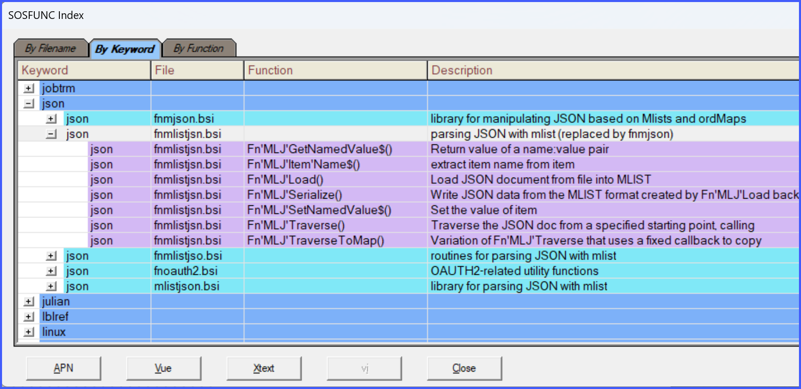The width and height of the screenshot is (801, 389).
Task: Close the SOSFUNC Index dialog
Action: [x=464, y=368]
